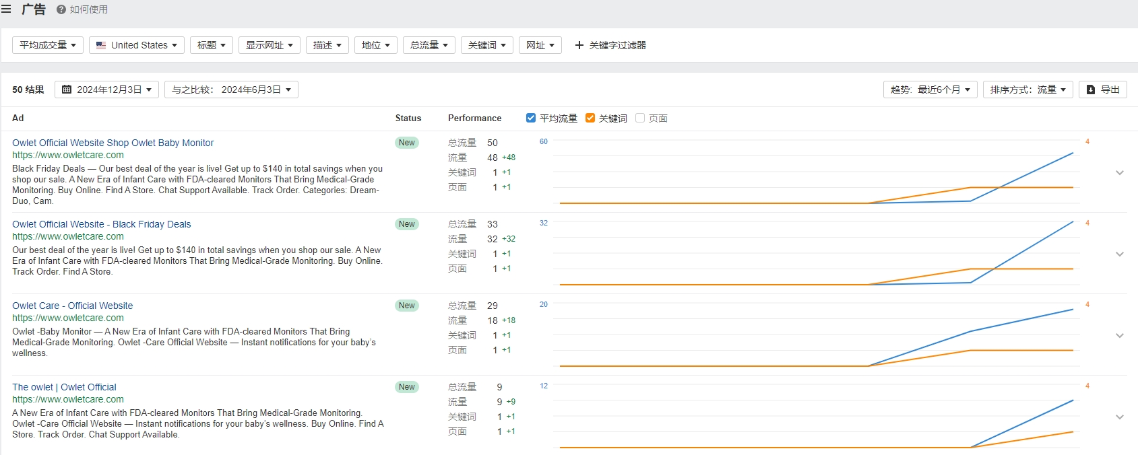Open owletcare.com URL under Owlet Care - Official Website

coord(68,318)
